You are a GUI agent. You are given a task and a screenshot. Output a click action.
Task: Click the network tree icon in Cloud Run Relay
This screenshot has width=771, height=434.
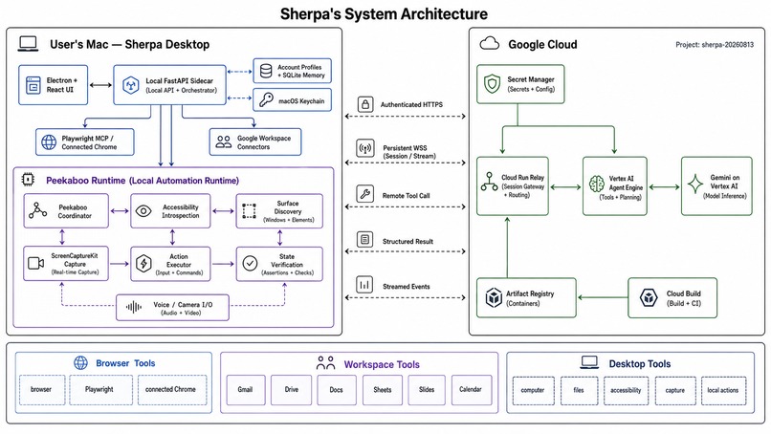pyautogui.click(x=489, y=182)
